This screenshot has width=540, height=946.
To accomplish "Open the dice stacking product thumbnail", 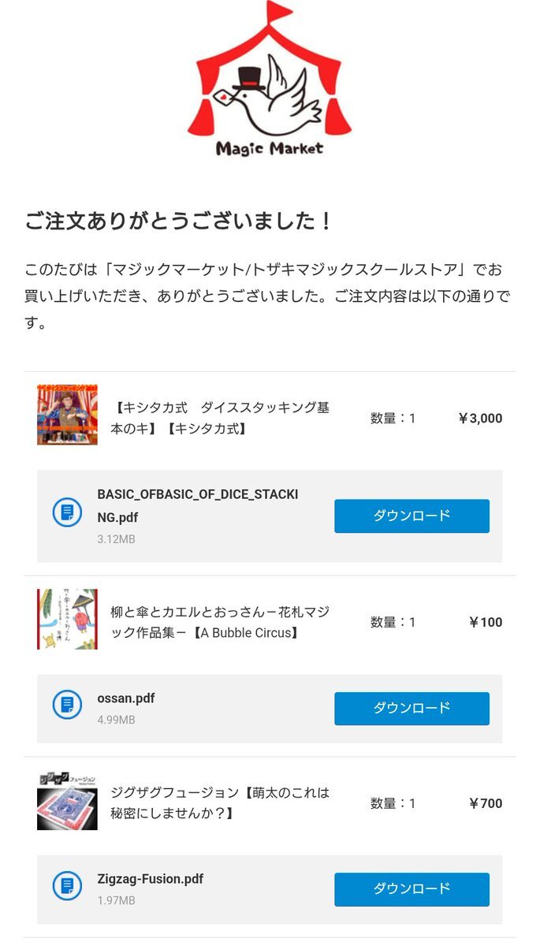I will tap(67, 415).
